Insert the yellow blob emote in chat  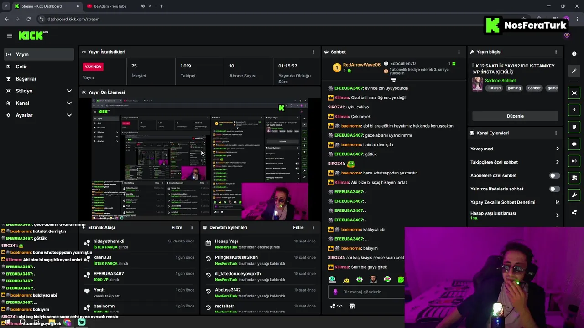point(346,280)
